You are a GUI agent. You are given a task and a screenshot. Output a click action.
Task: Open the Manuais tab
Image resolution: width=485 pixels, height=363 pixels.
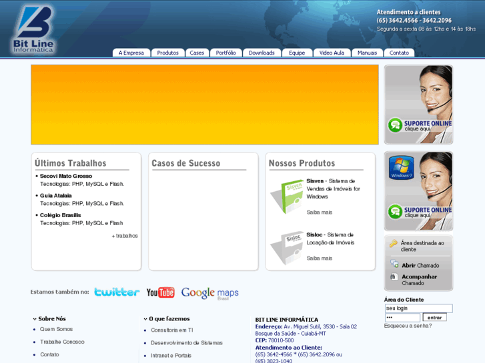[367, 53]
